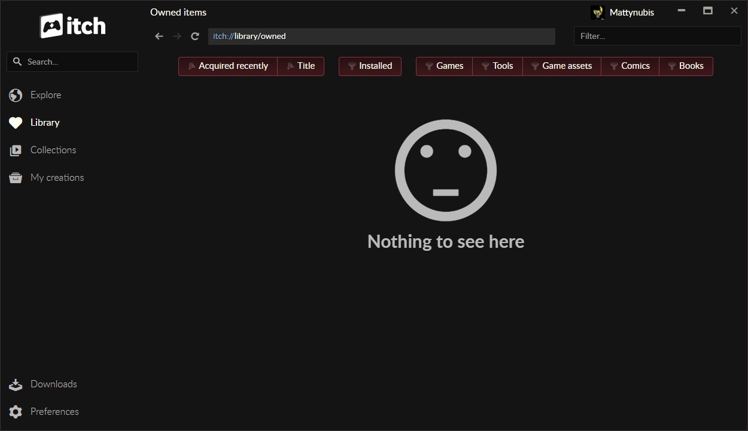Viewport: 748px width, 431px height.
Task: Go forward with the right arrow
Action: point(177,36)
